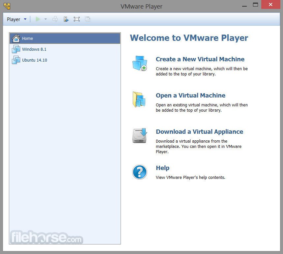This screenshot has width=283, height=254.
Task: Click the virtual machine devices toolbar icon
Action: coord(66,19)
